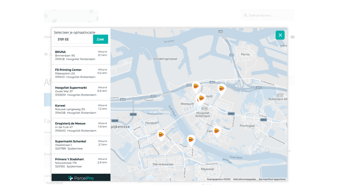
Task: Select the PostNL pin near Zalmplaat
Action: (x=217, y=131)
